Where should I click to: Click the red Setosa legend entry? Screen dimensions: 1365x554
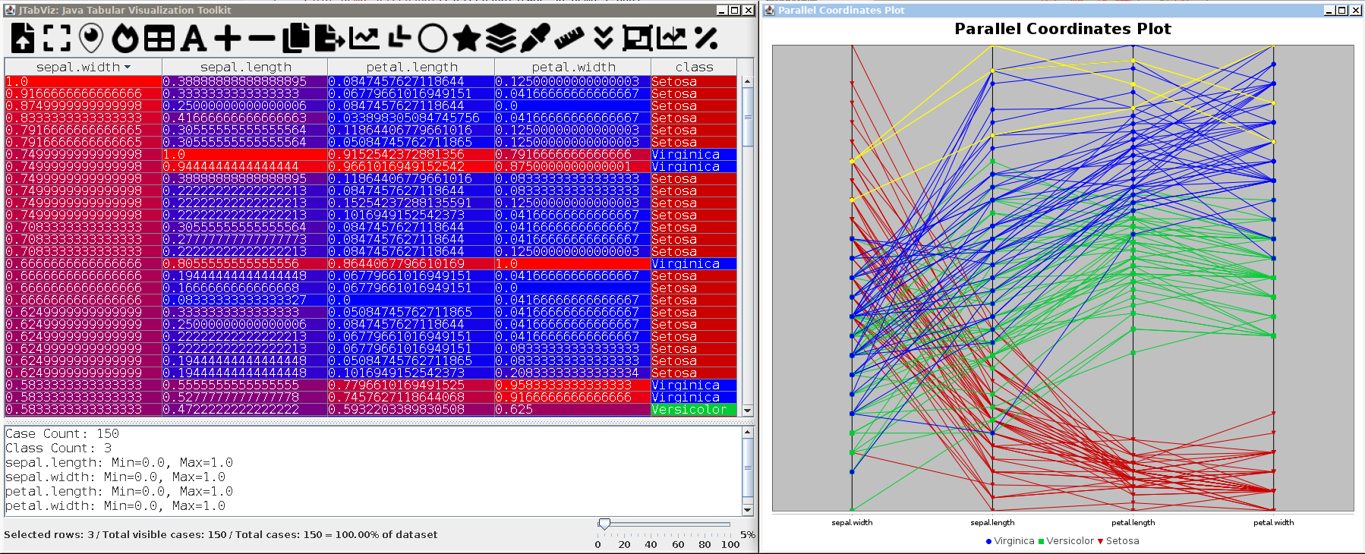coord(1118,541)
